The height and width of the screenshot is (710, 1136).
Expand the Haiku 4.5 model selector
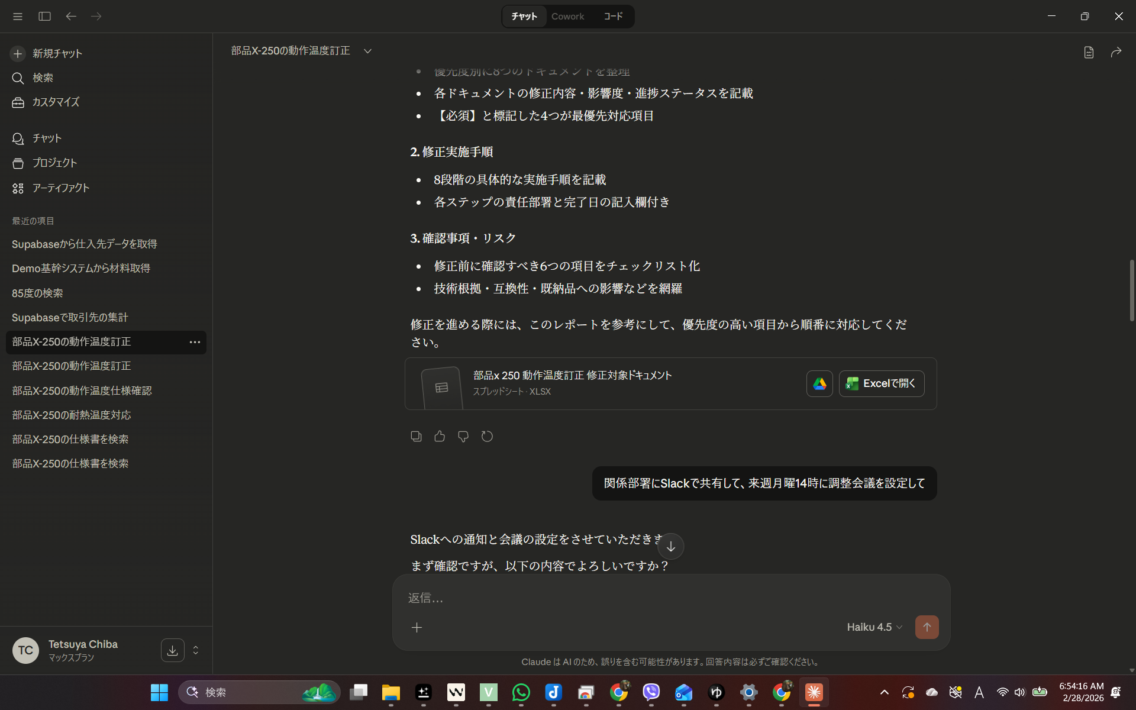[874, 627]
